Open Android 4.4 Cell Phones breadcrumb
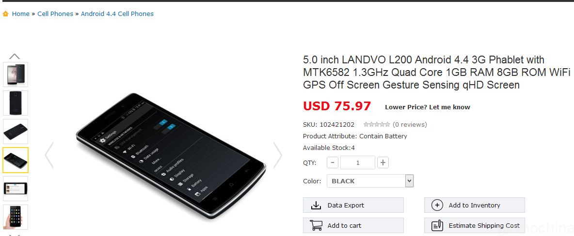The image size is (574, 236). (x=117, y=14)
